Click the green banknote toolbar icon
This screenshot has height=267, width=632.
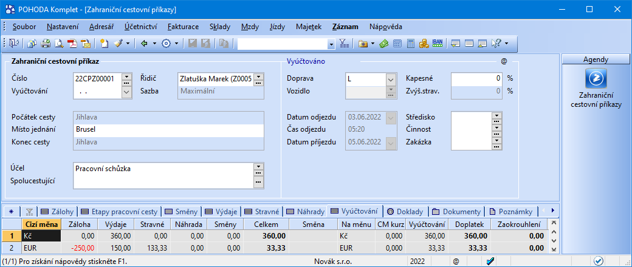click(383, 44)
